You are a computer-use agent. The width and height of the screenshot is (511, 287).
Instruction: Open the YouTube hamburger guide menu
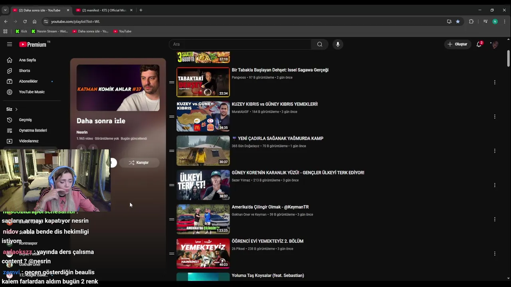(10, 44)
